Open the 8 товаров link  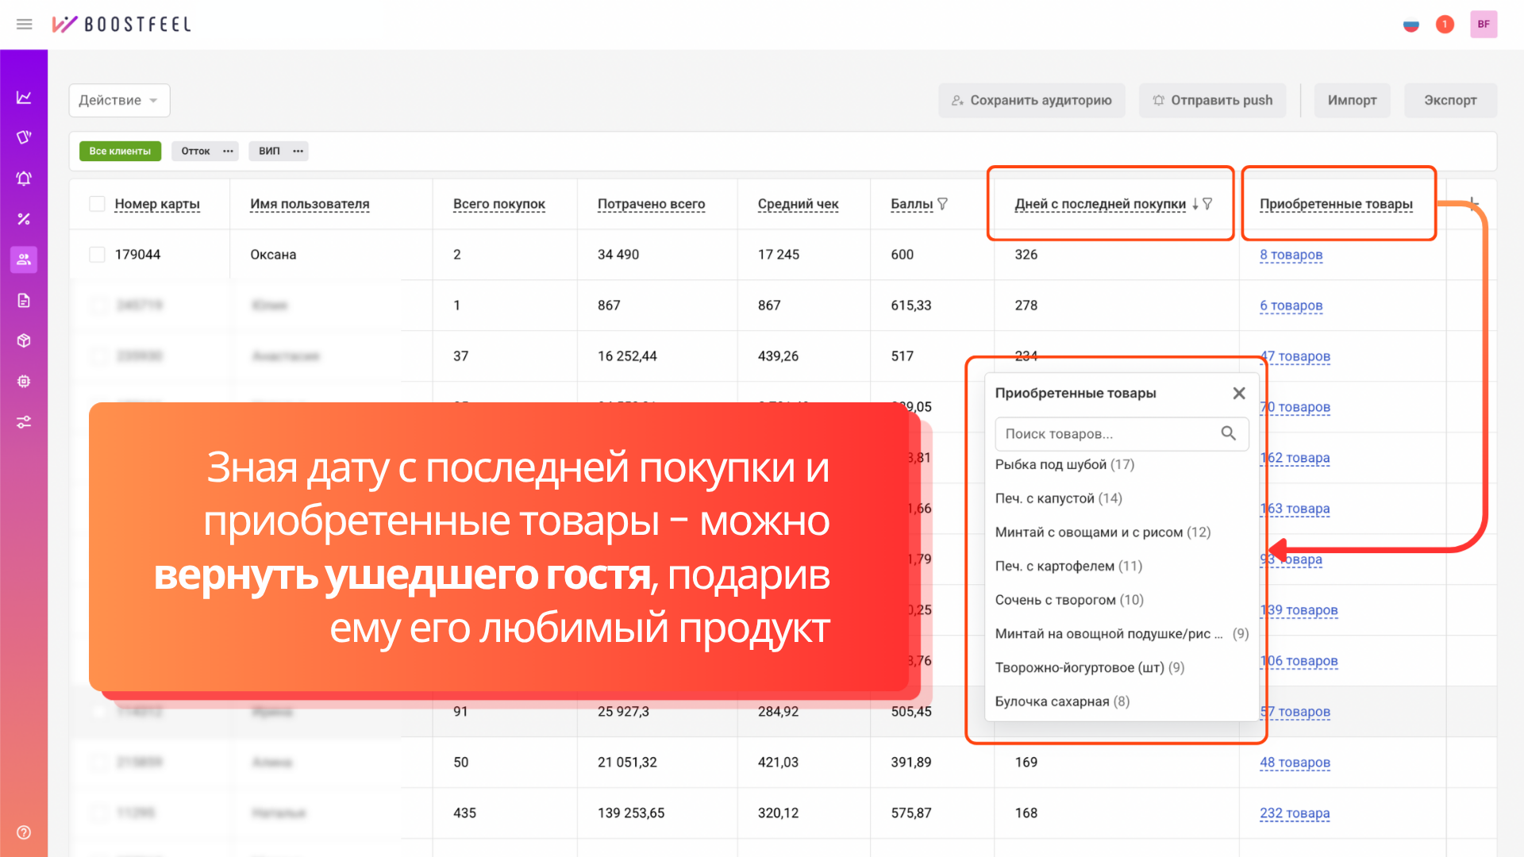[x=1291, y=255]
